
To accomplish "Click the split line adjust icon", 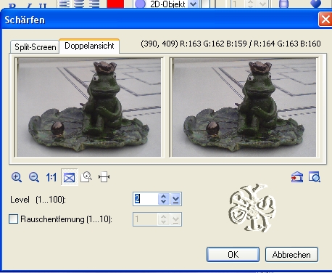I will (x=104, y=177).
